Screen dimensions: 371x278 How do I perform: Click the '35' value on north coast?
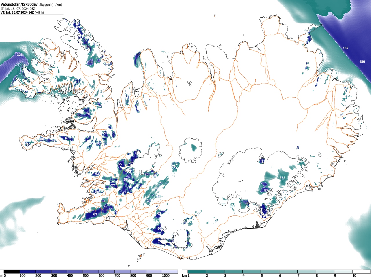(x=139, y=54)
